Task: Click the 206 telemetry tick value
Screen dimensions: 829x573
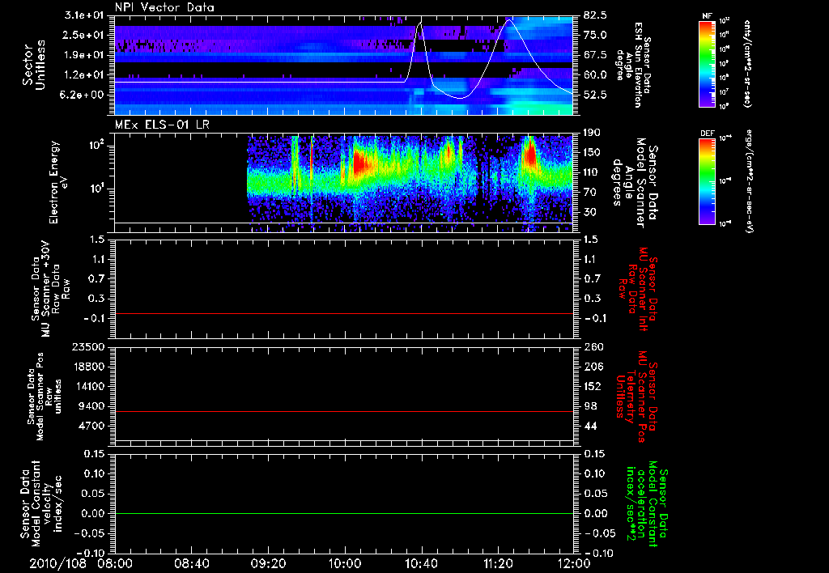Action: (x=592, y=367)
